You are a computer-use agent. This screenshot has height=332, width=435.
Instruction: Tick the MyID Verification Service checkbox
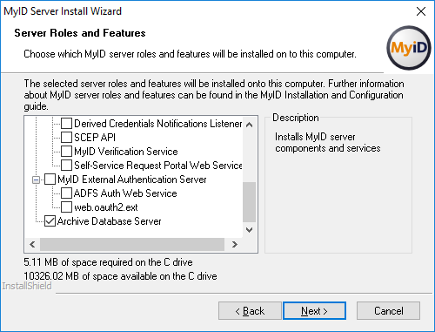point(66,152)
